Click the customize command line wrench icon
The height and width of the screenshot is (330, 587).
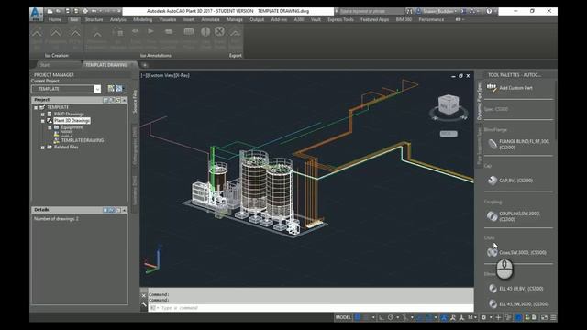144,305
